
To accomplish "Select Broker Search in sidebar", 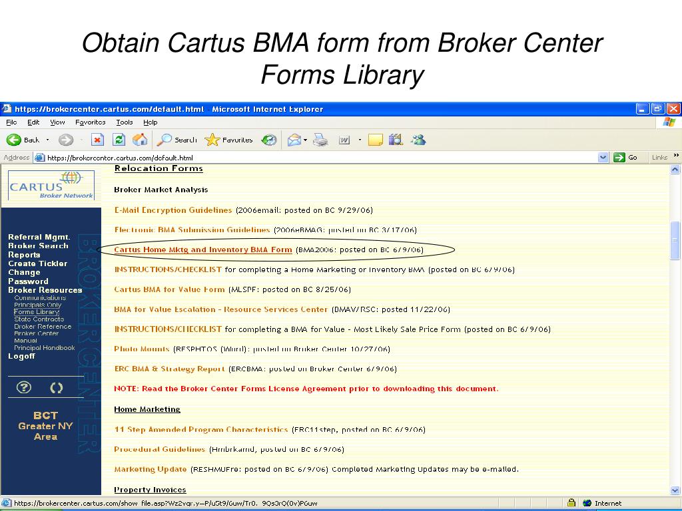I will pyautogui.click(x=38, y=246).
